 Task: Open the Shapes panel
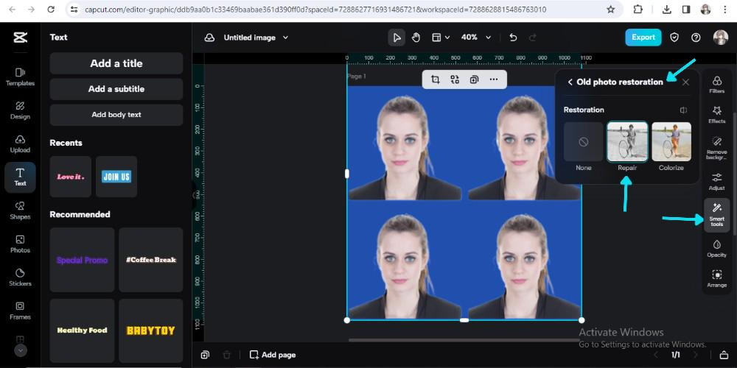point(20,210)
